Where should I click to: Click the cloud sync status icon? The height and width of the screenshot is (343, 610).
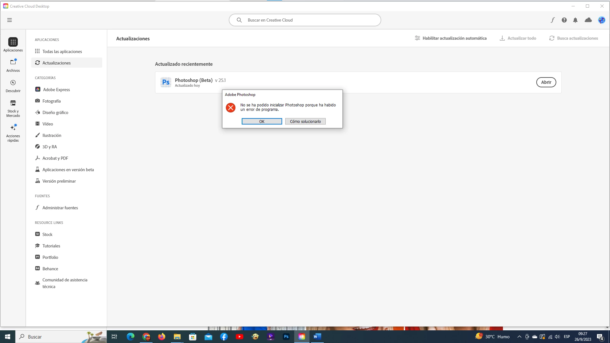(x=588, y=20)
